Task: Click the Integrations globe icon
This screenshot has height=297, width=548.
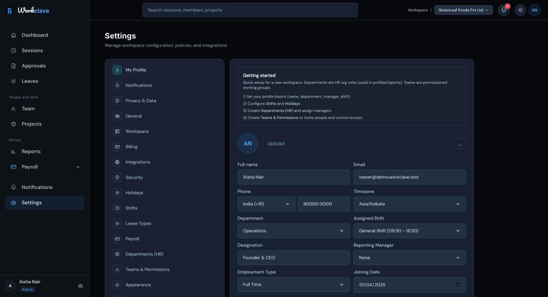Action: pos(117,162)
